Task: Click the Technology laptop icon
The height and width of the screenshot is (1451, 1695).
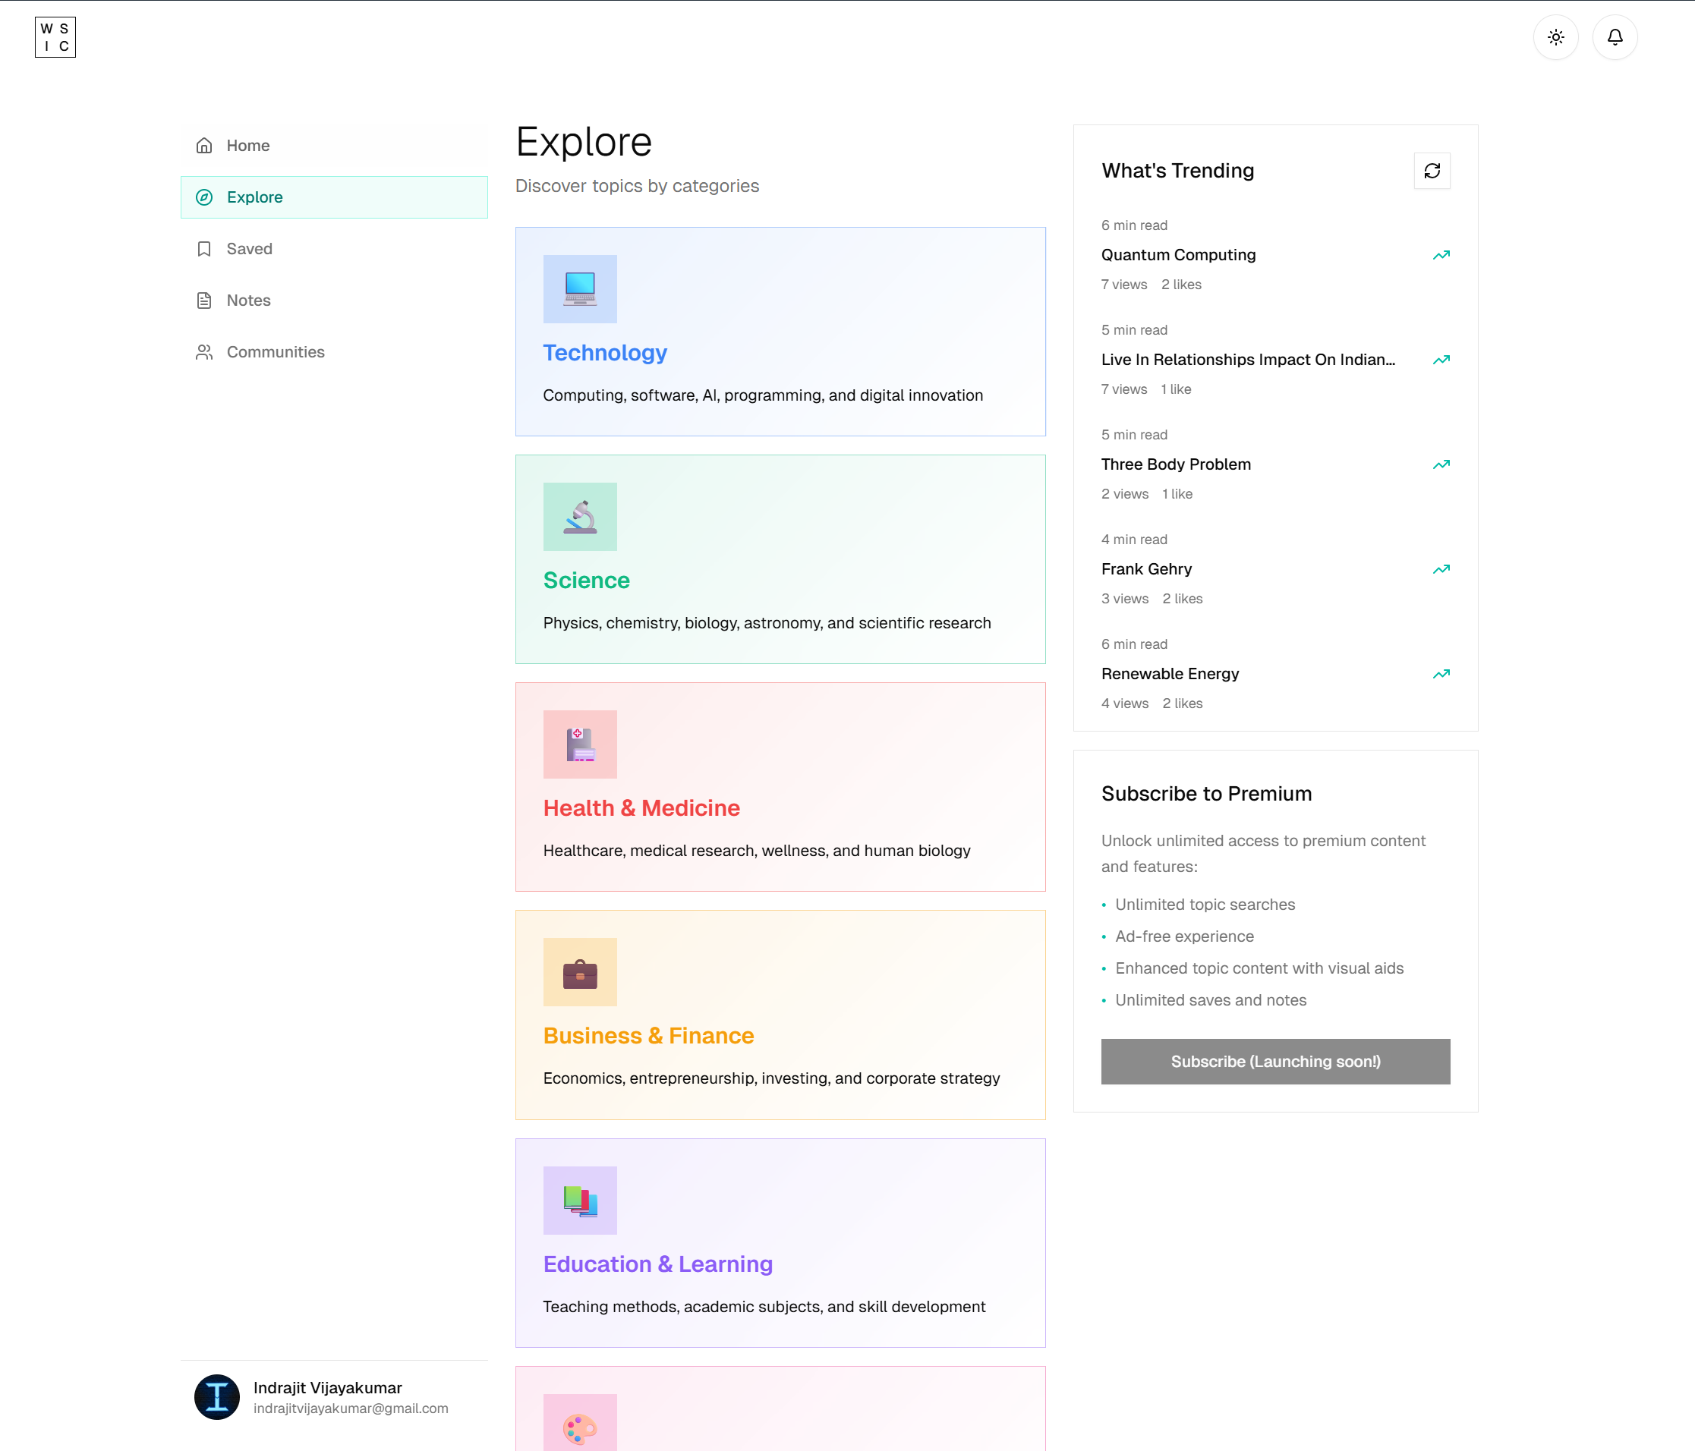Action: [579, 288]
